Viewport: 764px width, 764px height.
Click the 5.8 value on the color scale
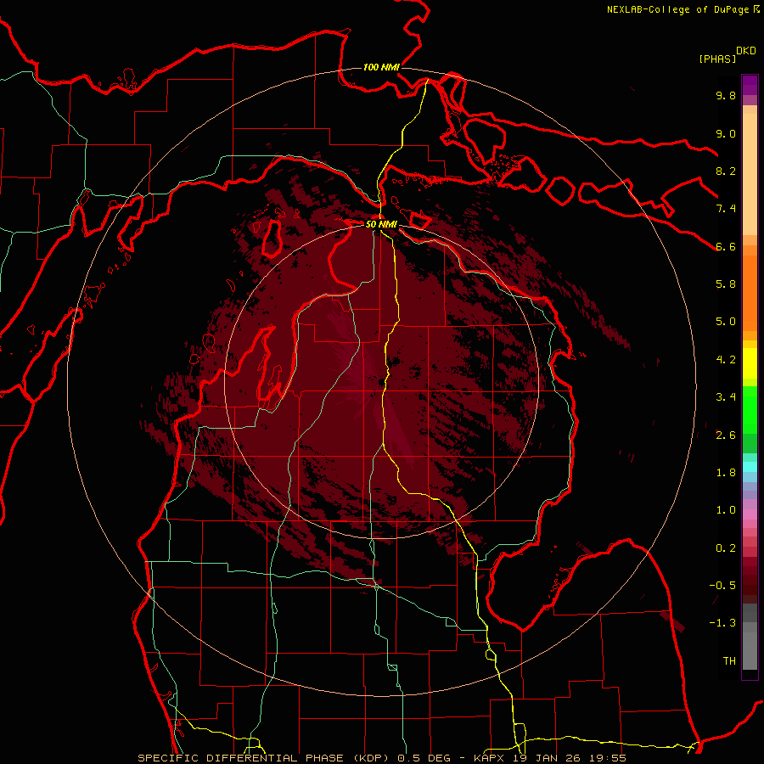tap(726, 284)
